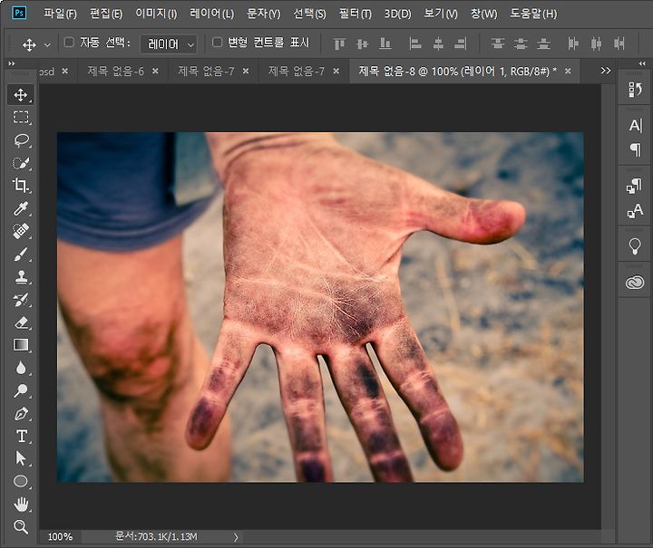The height and width of the screenshot is (548, 653).
Task: Select the Eyedropper tool
Action: [x=21, y=208]
